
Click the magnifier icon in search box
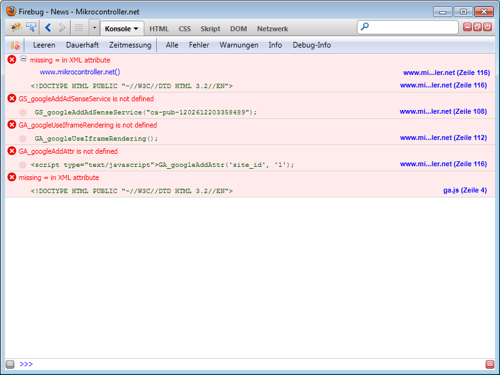(x=365, y=27)
